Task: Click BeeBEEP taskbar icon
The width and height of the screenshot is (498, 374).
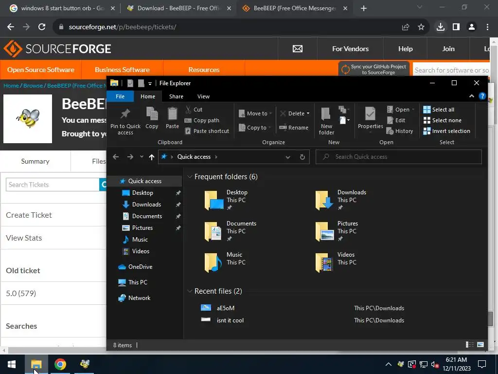Action: point(85,364)
